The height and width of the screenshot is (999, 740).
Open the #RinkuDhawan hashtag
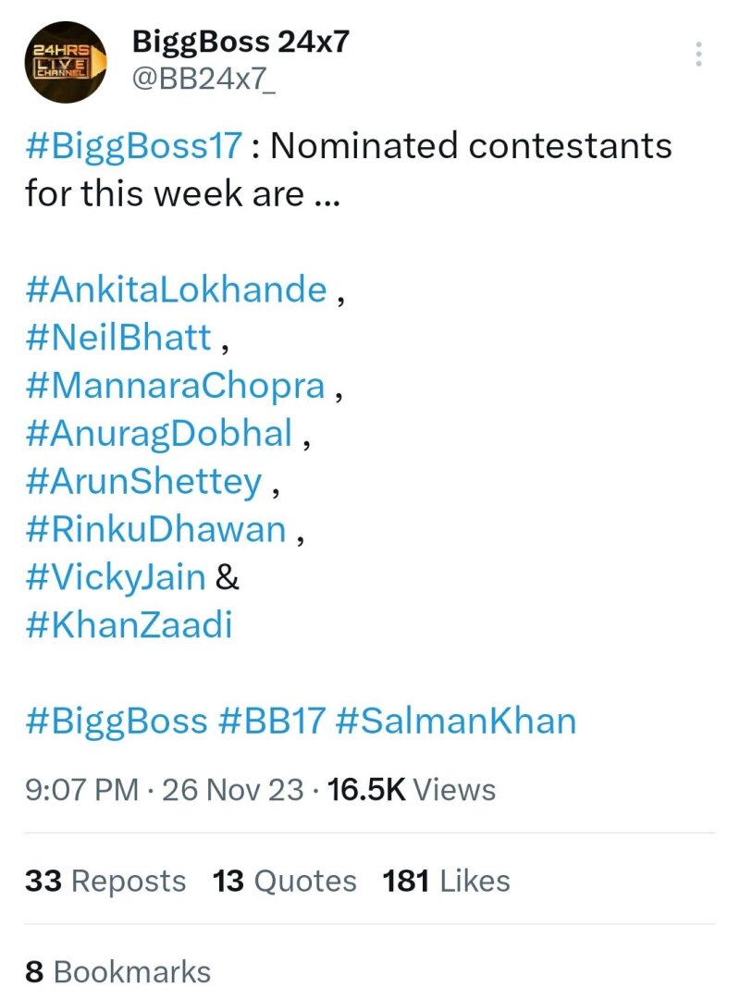[156, 530]
